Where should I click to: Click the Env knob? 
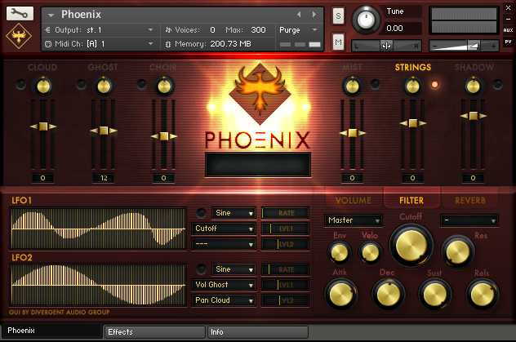click(339, 253)
